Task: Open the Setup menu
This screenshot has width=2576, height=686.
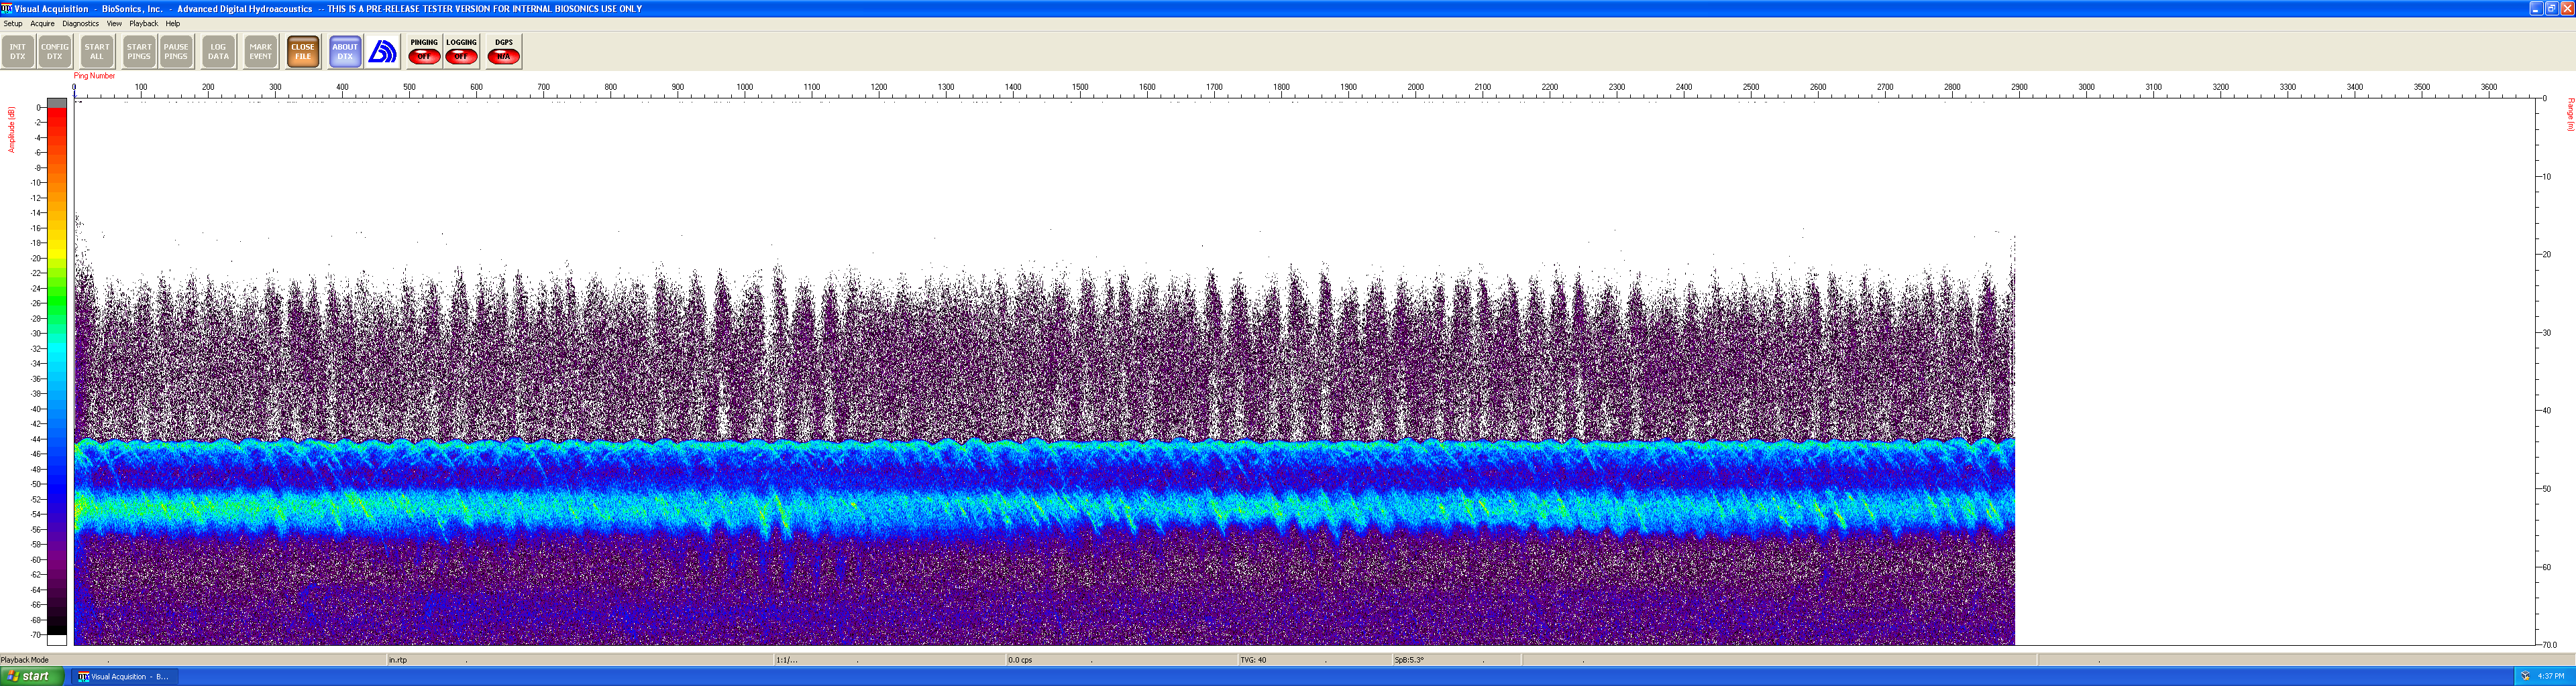Action: coord(13,24)
